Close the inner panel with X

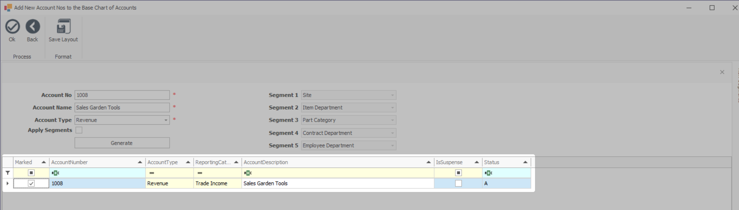[x=722, y=72]
